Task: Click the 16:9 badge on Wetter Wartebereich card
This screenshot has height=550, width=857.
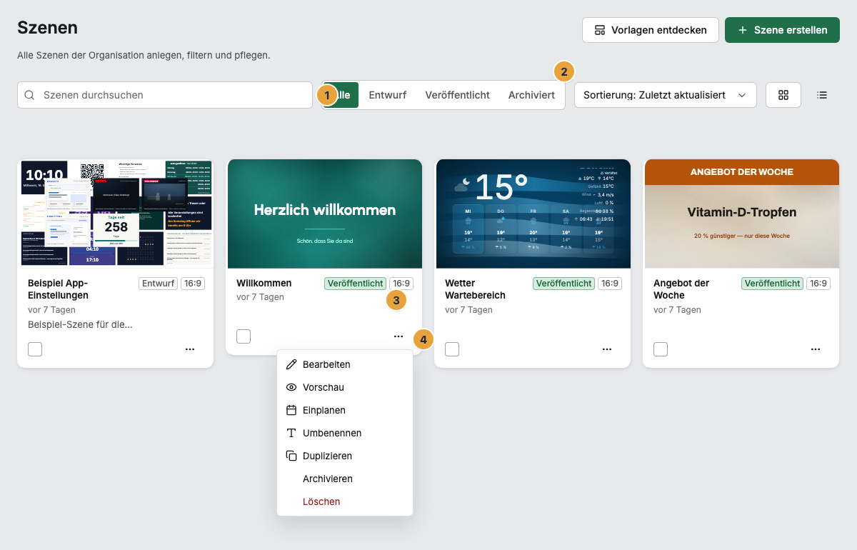Action: click(x=610, y=284)
